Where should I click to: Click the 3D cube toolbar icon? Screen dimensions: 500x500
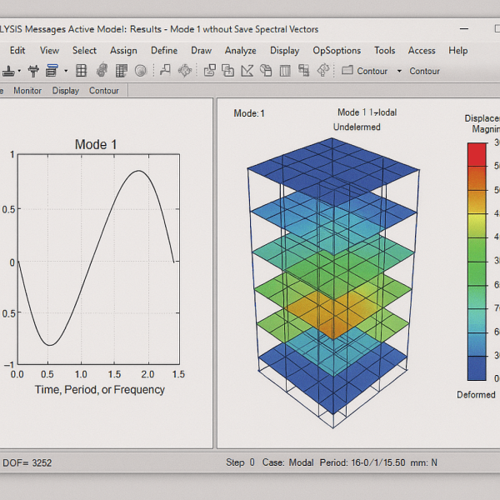pyautogui.click(x=265, y=71)
